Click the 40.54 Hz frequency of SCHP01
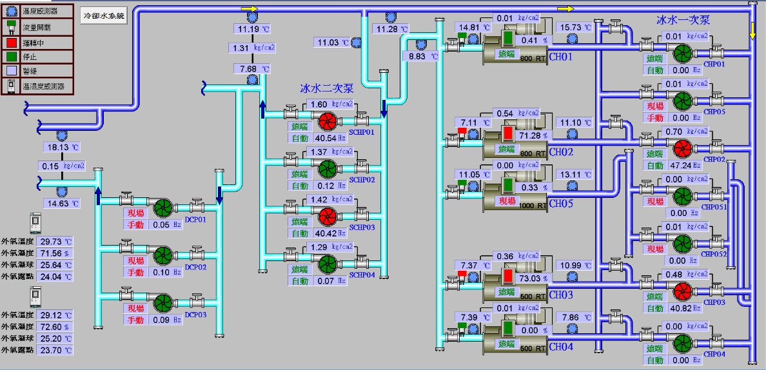766x370 pixels. (x=330, y=138)
